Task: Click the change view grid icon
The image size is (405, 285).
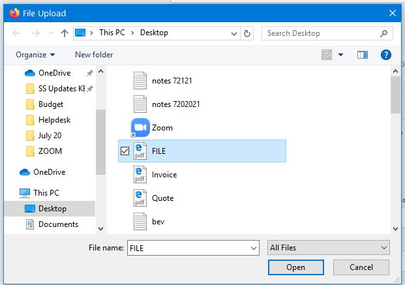Action: pyautogui.click(x=327, y=55)
